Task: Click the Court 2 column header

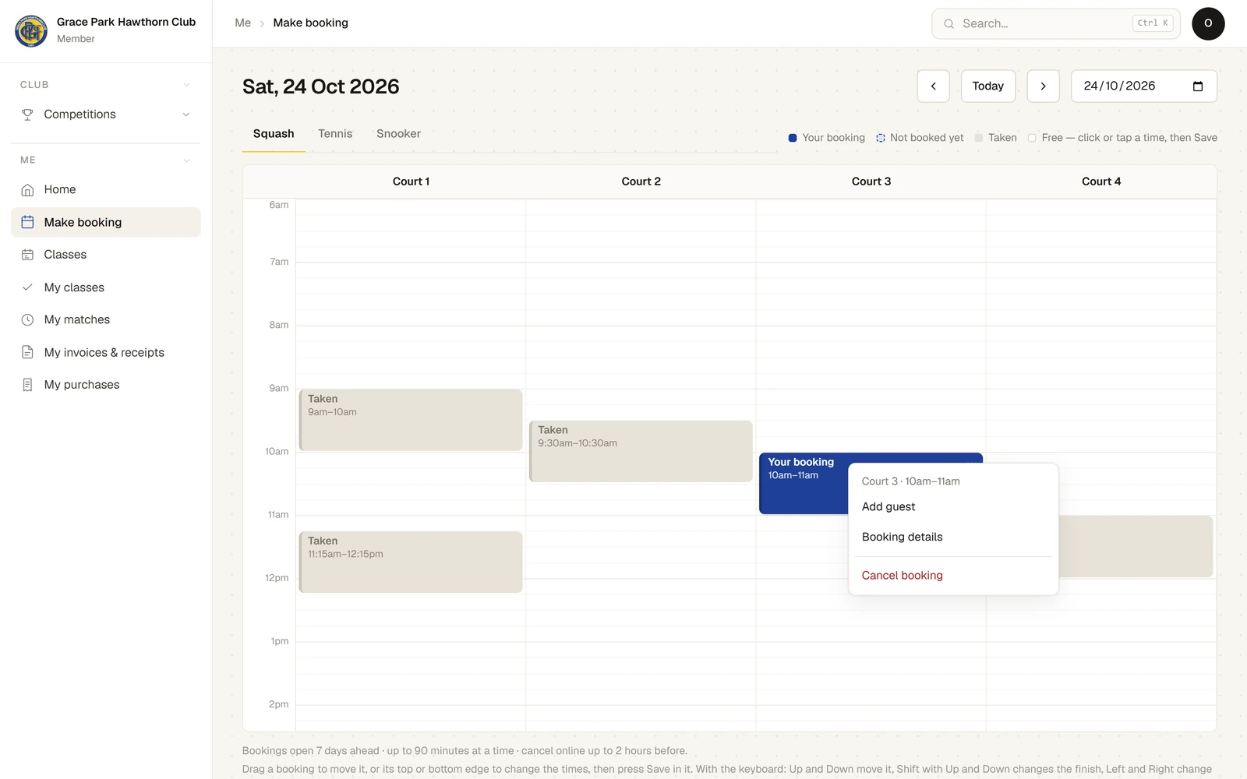Action: [641, 182]
